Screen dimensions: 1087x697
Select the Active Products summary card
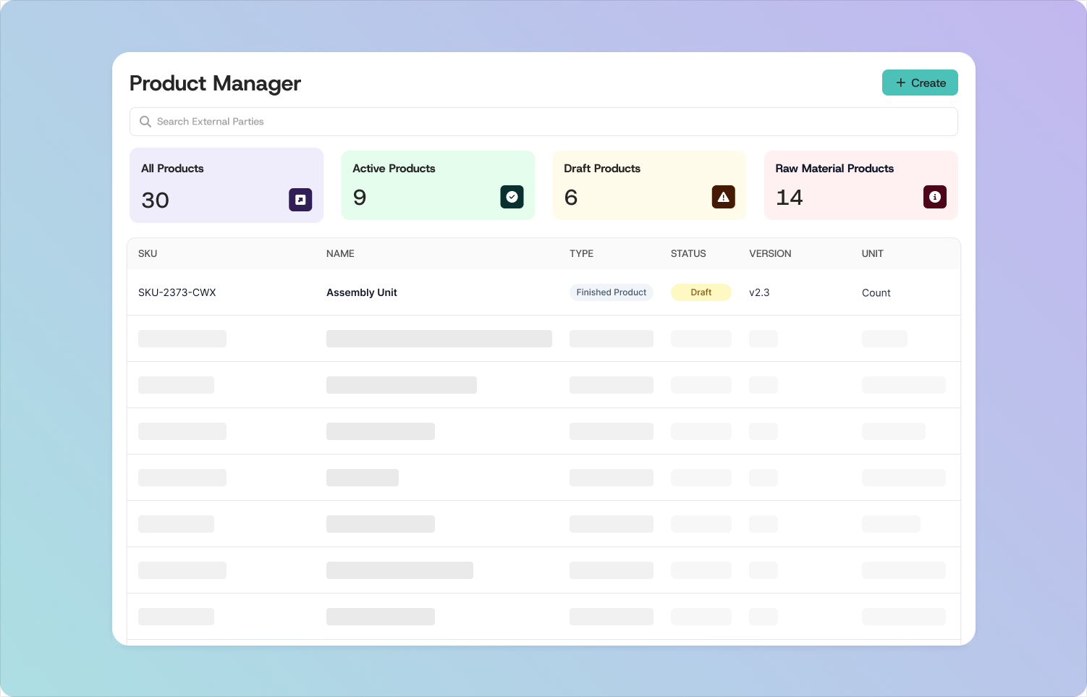438,185
